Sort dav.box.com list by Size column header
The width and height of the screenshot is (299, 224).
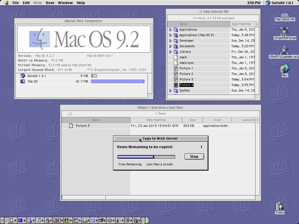[192, 120]
